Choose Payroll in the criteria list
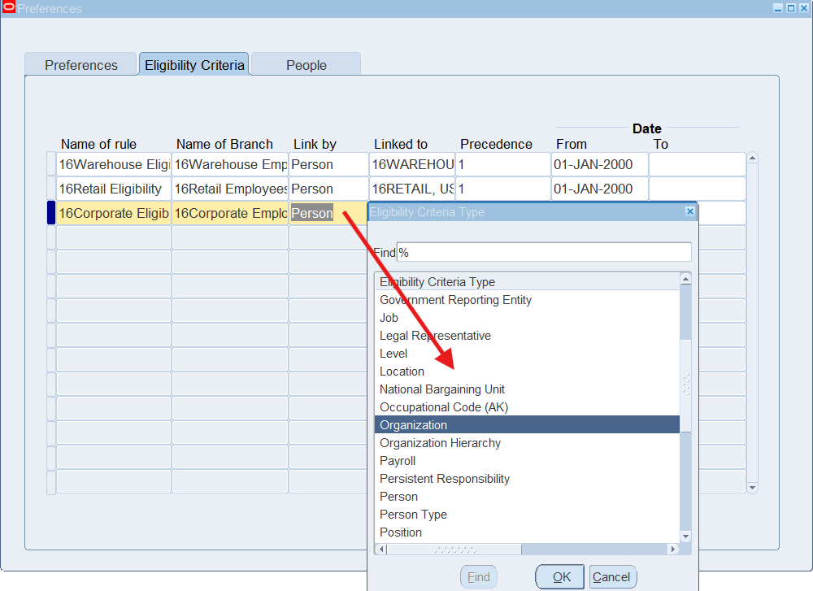813x591 pixels. tap(398, 461)
